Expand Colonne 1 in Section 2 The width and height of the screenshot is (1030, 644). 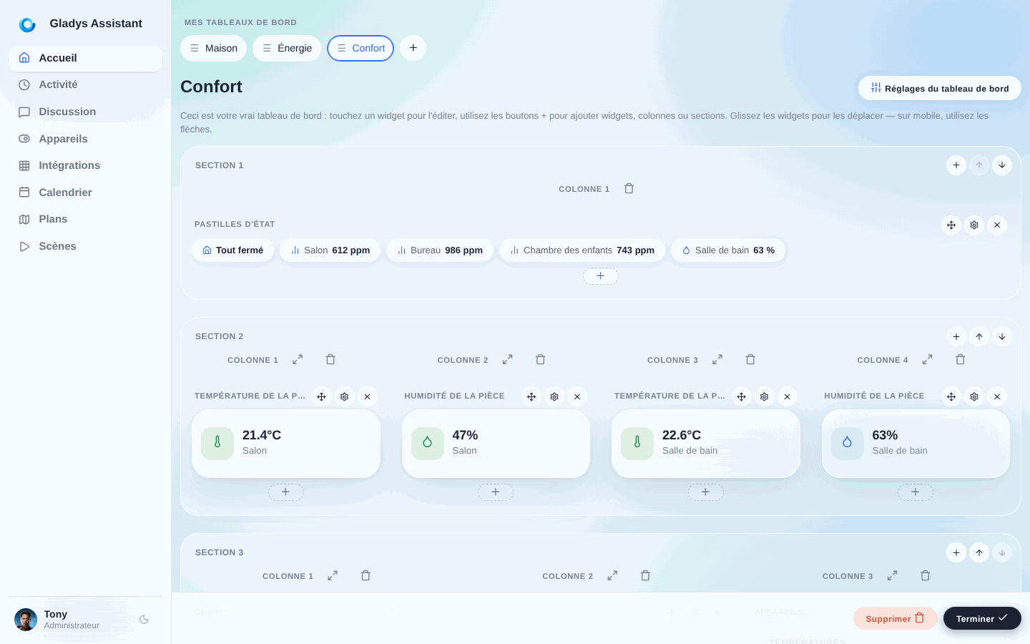pyautogui.click(x=298, y=360)
